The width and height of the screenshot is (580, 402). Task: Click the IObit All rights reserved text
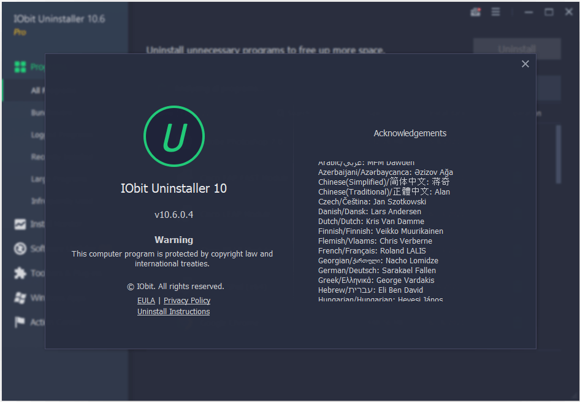(x=176, y=287)
